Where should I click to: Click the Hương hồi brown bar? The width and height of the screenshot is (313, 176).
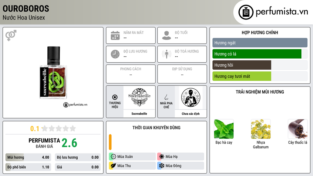pyautogui.click(x=242, y=65)
